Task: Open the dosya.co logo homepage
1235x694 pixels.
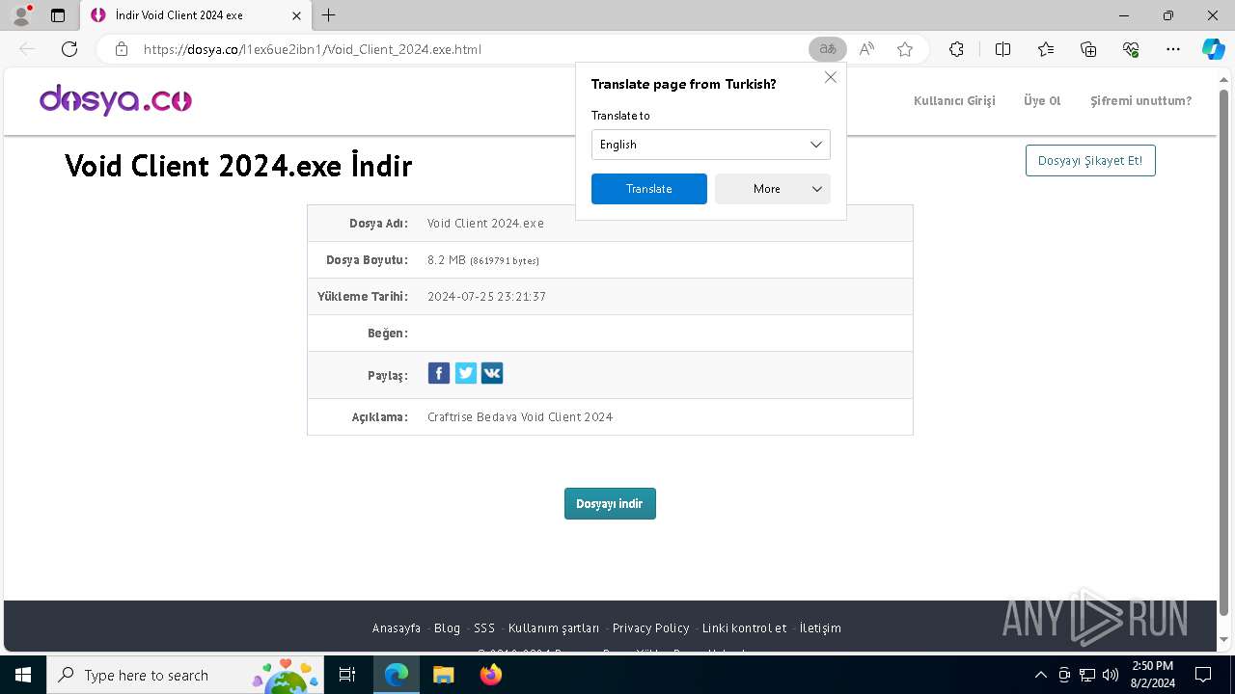Action: click(x=116, y=100)
